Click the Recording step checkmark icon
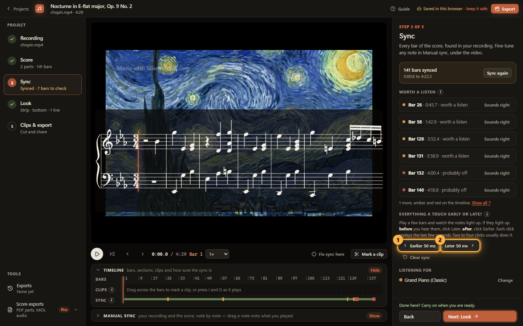 coord(12,39)
